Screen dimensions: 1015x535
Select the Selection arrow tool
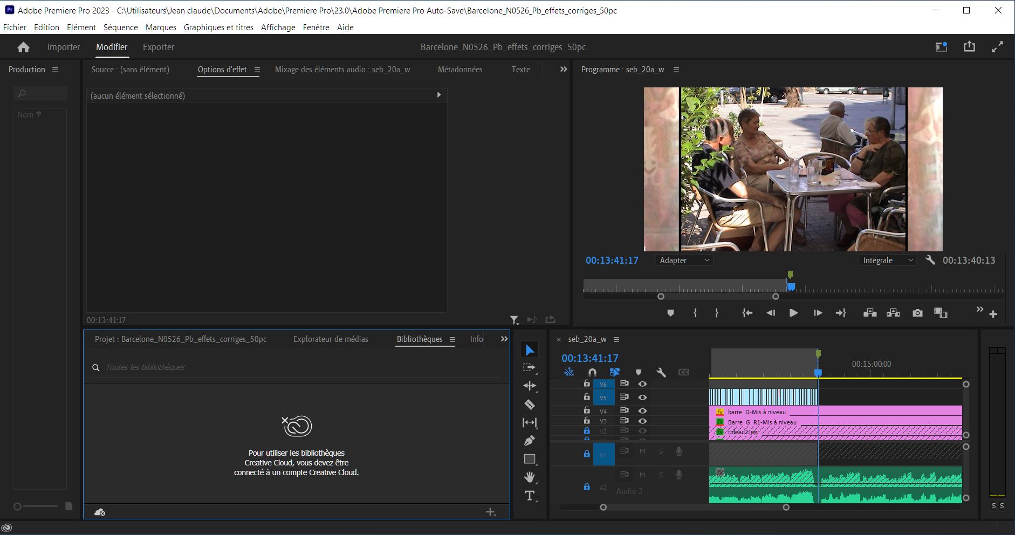pyautogui.click(x=530, y=350)
